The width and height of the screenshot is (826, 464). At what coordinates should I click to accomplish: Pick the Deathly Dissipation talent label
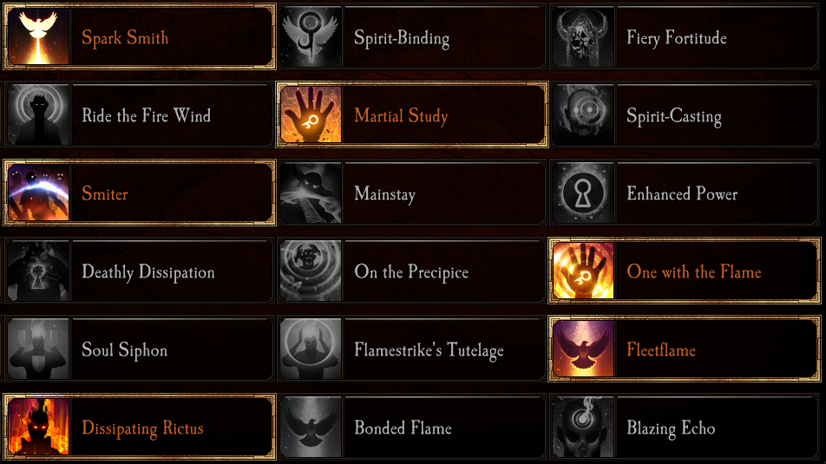point(147,272)
